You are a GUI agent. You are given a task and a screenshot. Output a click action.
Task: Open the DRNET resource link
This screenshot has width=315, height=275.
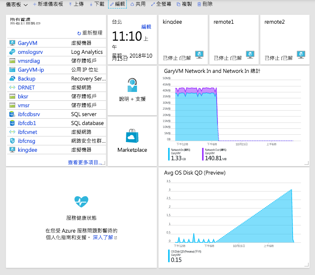pos(26,88)
